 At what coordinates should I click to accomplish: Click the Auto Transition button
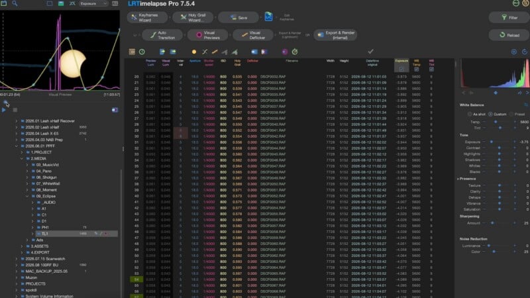coord(162,35)
